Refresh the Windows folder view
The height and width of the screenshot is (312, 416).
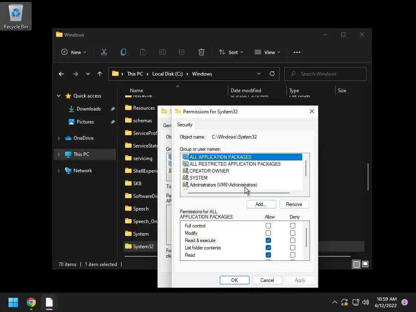(272, 74)
